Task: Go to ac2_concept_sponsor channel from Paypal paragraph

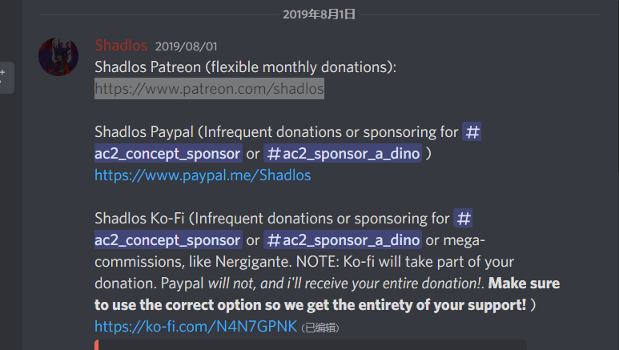Action: click(167, 153)
